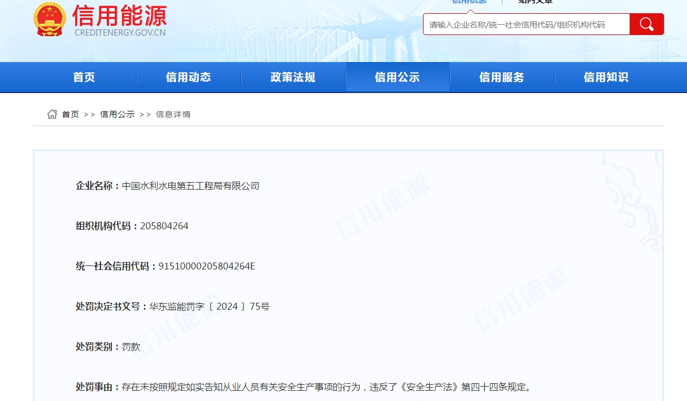The width and height of the screenshot is (687, 401).
Task: Open the 信用动态 navigation tab
Action: [188, 77]
